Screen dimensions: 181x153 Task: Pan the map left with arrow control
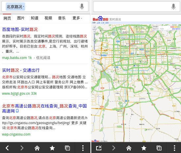pyautogui.click(x=93, y=29)
